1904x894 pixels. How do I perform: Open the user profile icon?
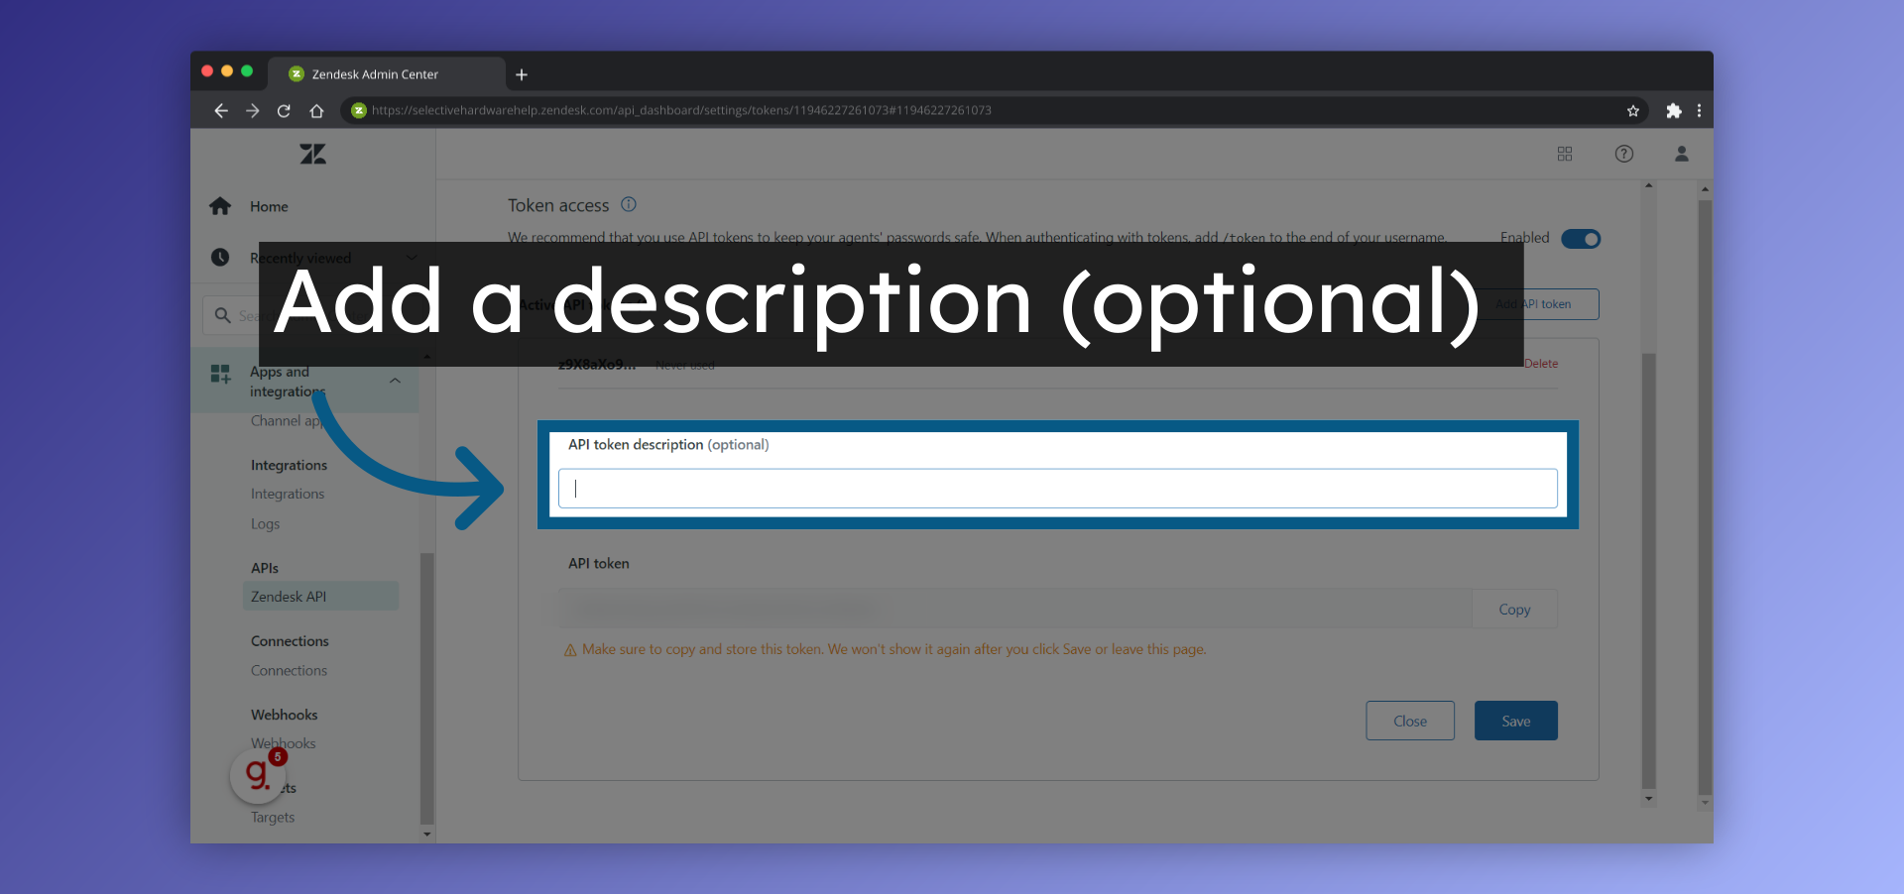pos(1682,154)
